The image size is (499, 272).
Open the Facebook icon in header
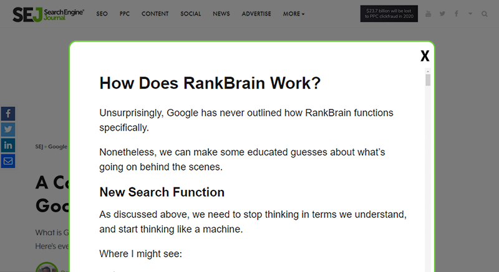click(457, 14)
